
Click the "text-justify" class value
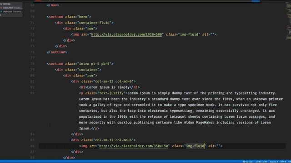[111, 93]
